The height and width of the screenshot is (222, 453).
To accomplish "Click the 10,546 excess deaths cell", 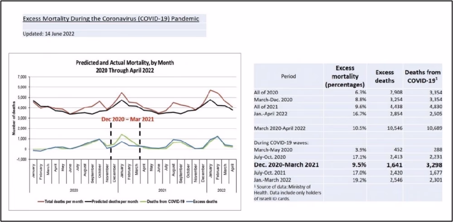I will (395, 128).
